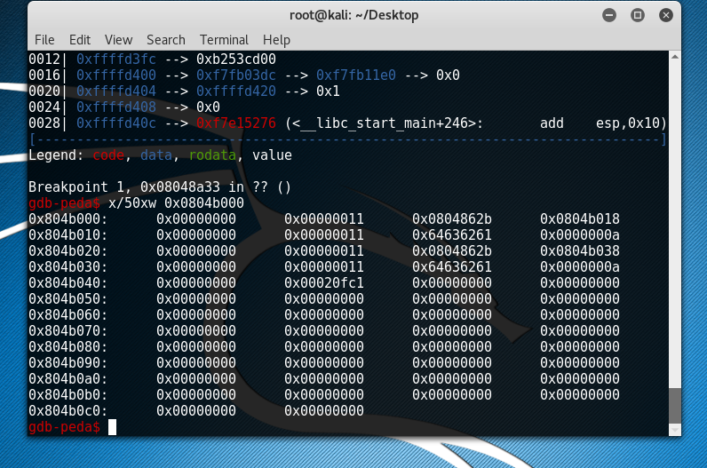Click the scrollbar up arrow
The height and width of the screenshot is (468, 707).
(675, 57)
